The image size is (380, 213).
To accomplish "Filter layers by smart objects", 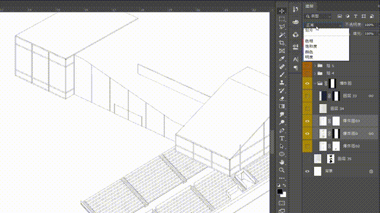I will 372,16.
